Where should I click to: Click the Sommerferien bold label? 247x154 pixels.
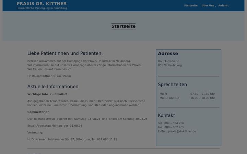point(38,112)
